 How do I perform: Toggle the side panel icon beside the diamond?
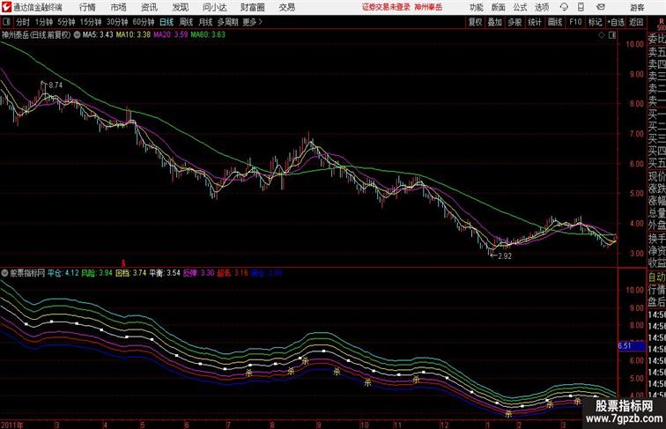point(612,35)
